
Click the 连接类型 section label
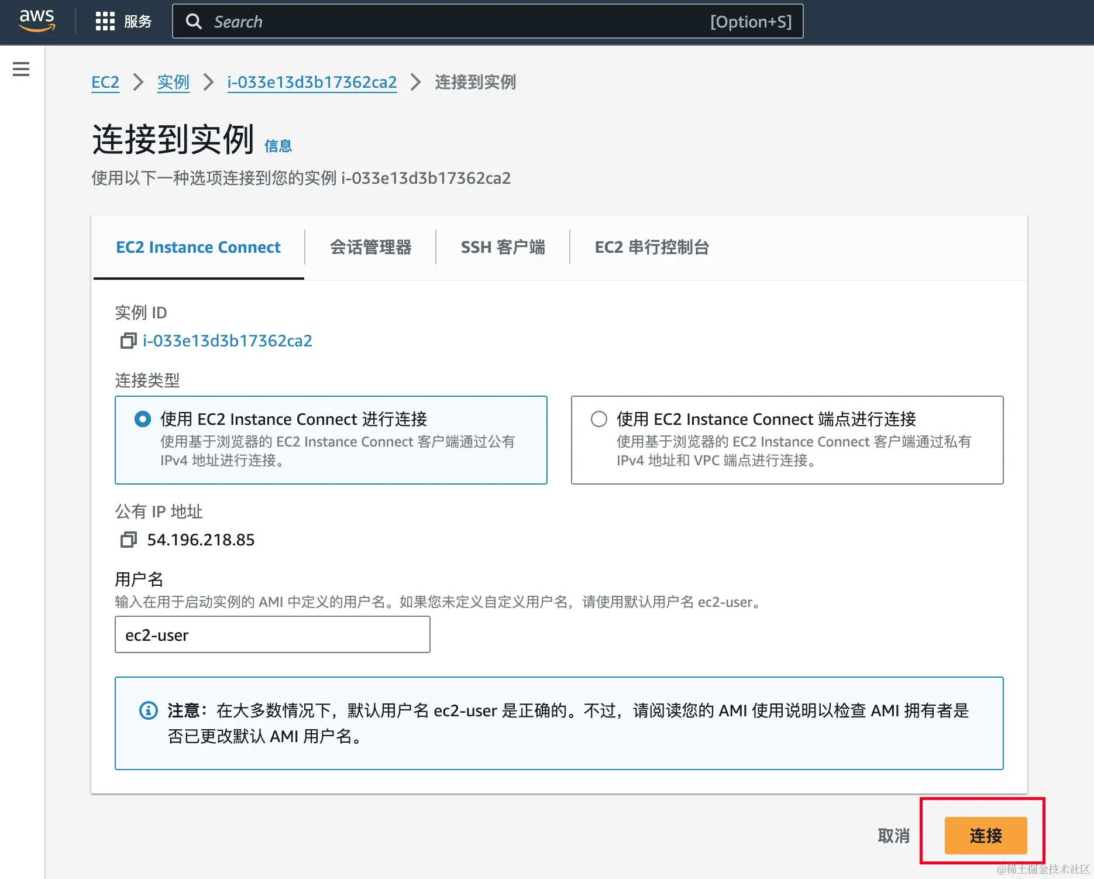(147, 380)
